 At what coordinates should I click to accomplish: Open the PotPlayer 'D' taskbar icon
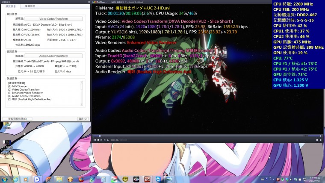click(x=37, y=179)
